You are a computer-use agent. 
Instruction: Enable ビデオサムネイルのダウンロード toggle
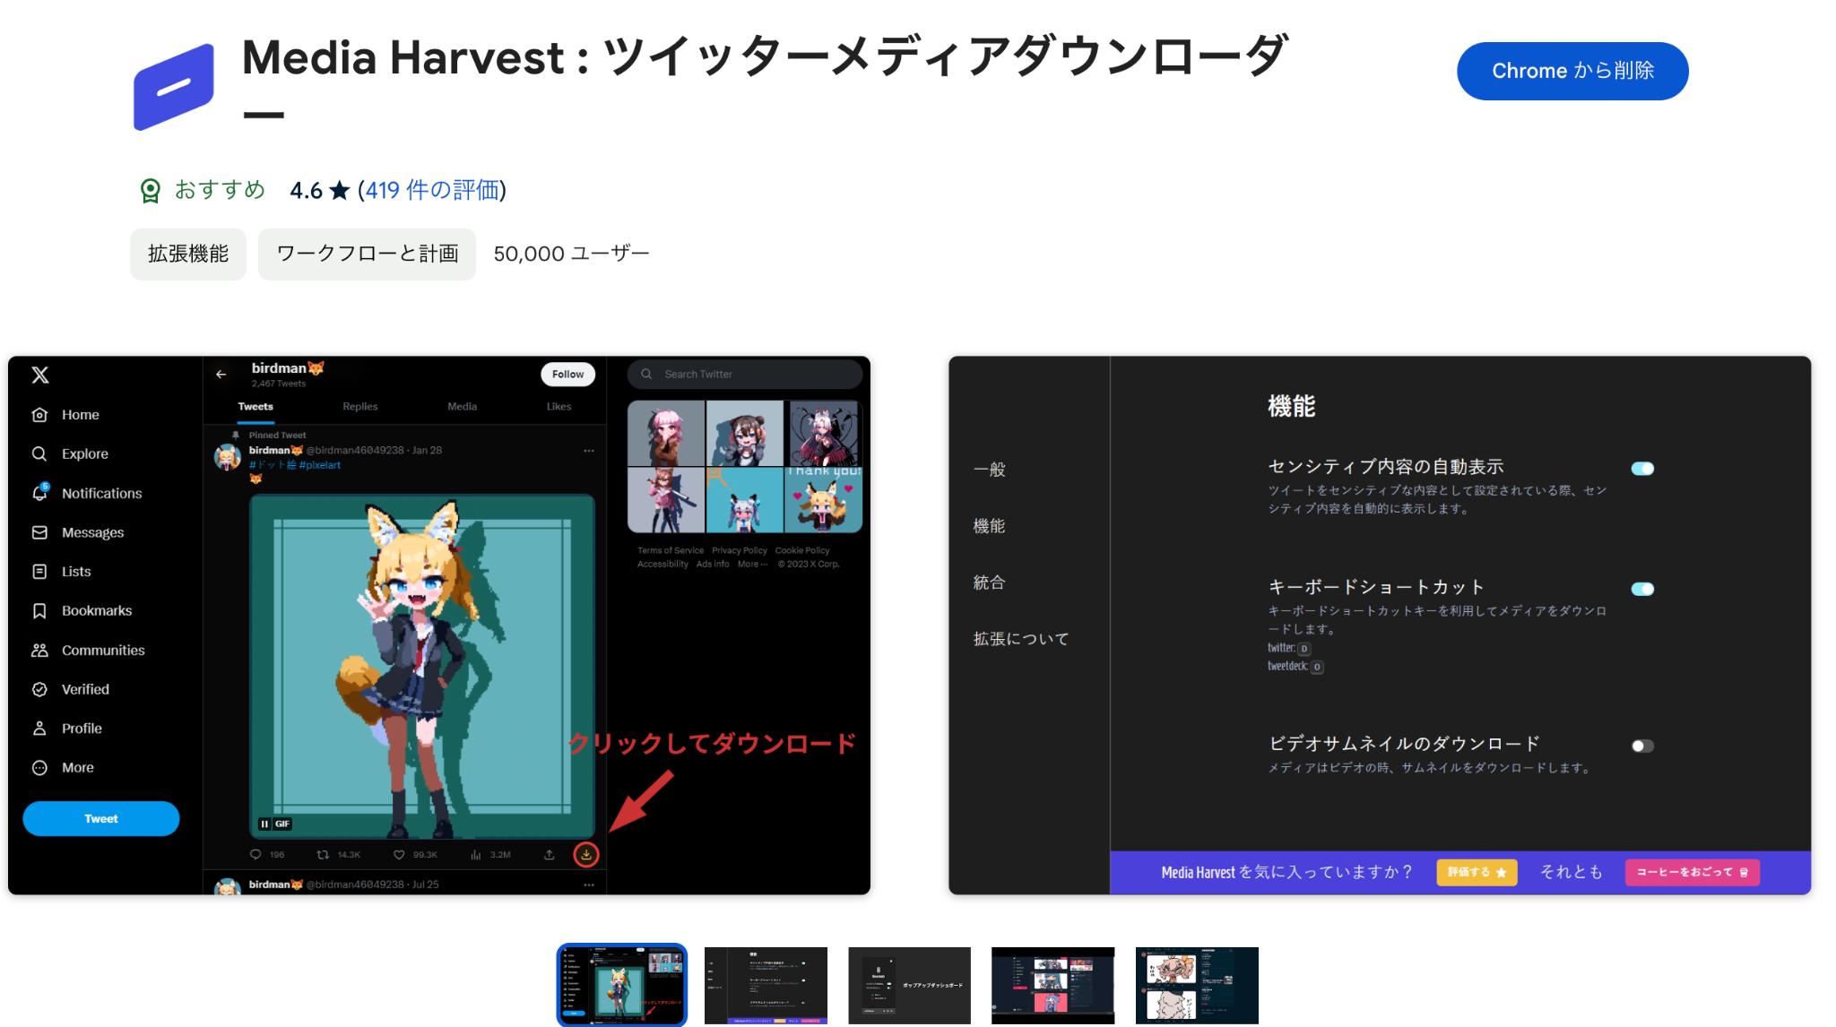1641,744
